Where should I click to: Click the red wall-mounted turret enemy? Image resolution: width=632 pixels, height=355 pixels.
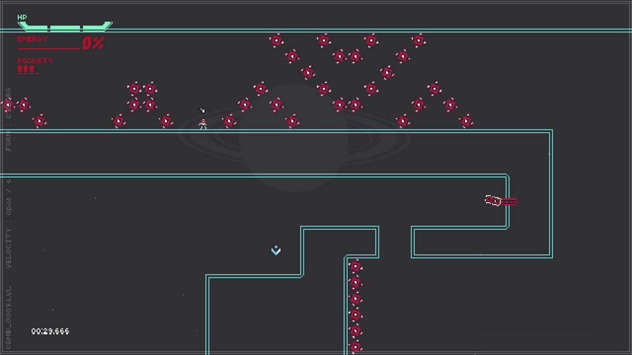(x=502, y=201)
